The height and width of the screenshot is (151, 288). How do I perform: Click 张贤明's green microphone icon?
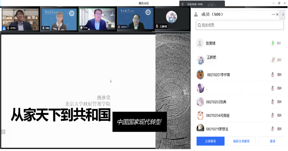tap(272, 43)
